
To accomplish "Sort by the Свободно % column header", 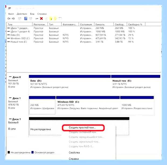I will pos(136,24).
